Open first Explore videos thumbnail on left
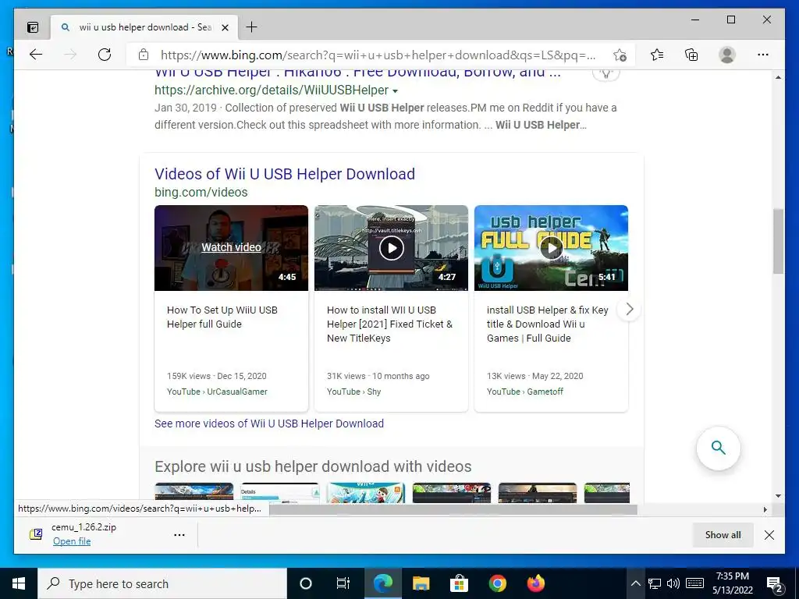The height and width of the screenshot is (599, 799). [x=194, y=493]
